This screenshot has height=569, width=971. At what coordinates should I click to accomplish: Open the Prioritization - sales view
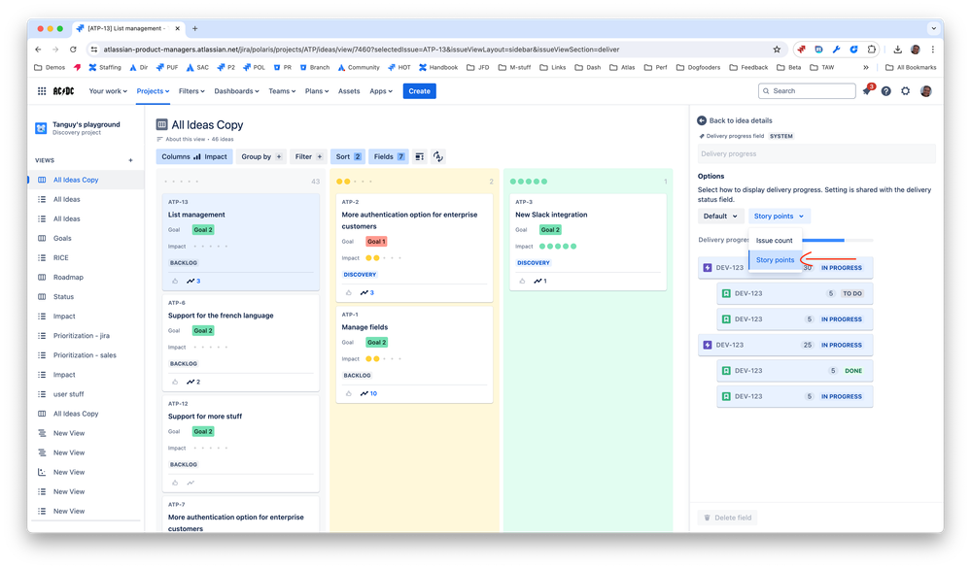pyautogui.click(x=87, y=355)
